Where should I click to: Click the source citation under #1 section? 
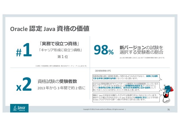point(61,66)
